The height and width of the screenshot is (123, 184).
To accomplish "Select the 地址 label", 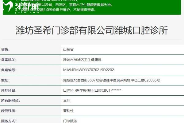I will pos(5,80).
